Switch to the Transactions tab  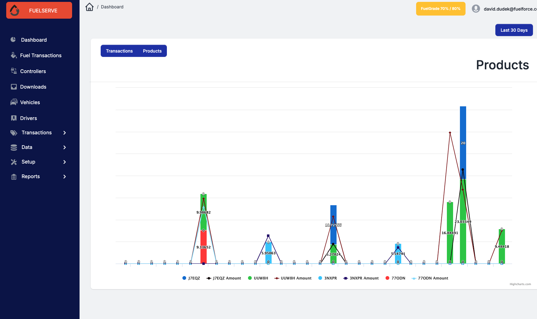119,51
